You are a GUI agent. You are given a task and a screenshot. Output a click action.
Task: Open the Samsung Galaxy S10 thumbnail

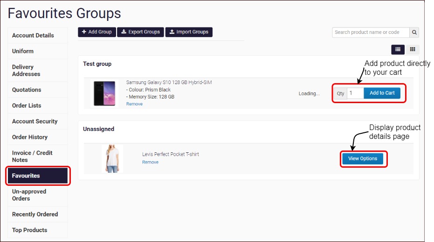(104, 93)
